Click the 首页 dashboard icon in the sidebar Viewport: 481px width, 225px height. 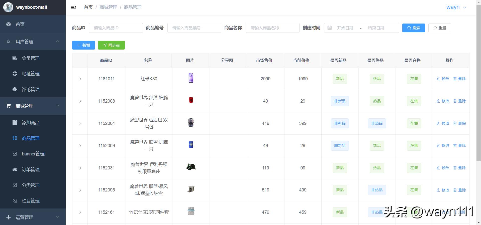(x=9, y=24)
